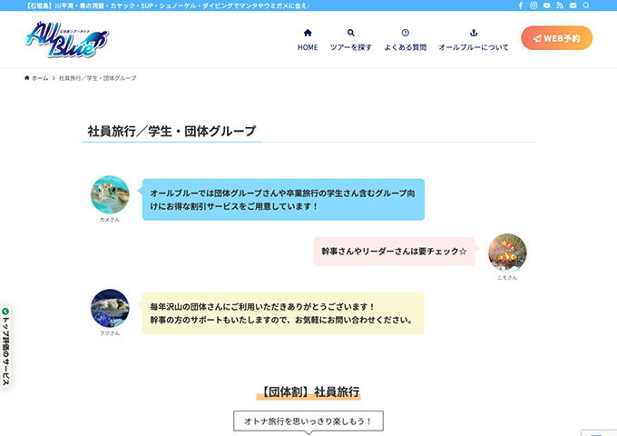Click the house icon above HOME

[308, 33]
